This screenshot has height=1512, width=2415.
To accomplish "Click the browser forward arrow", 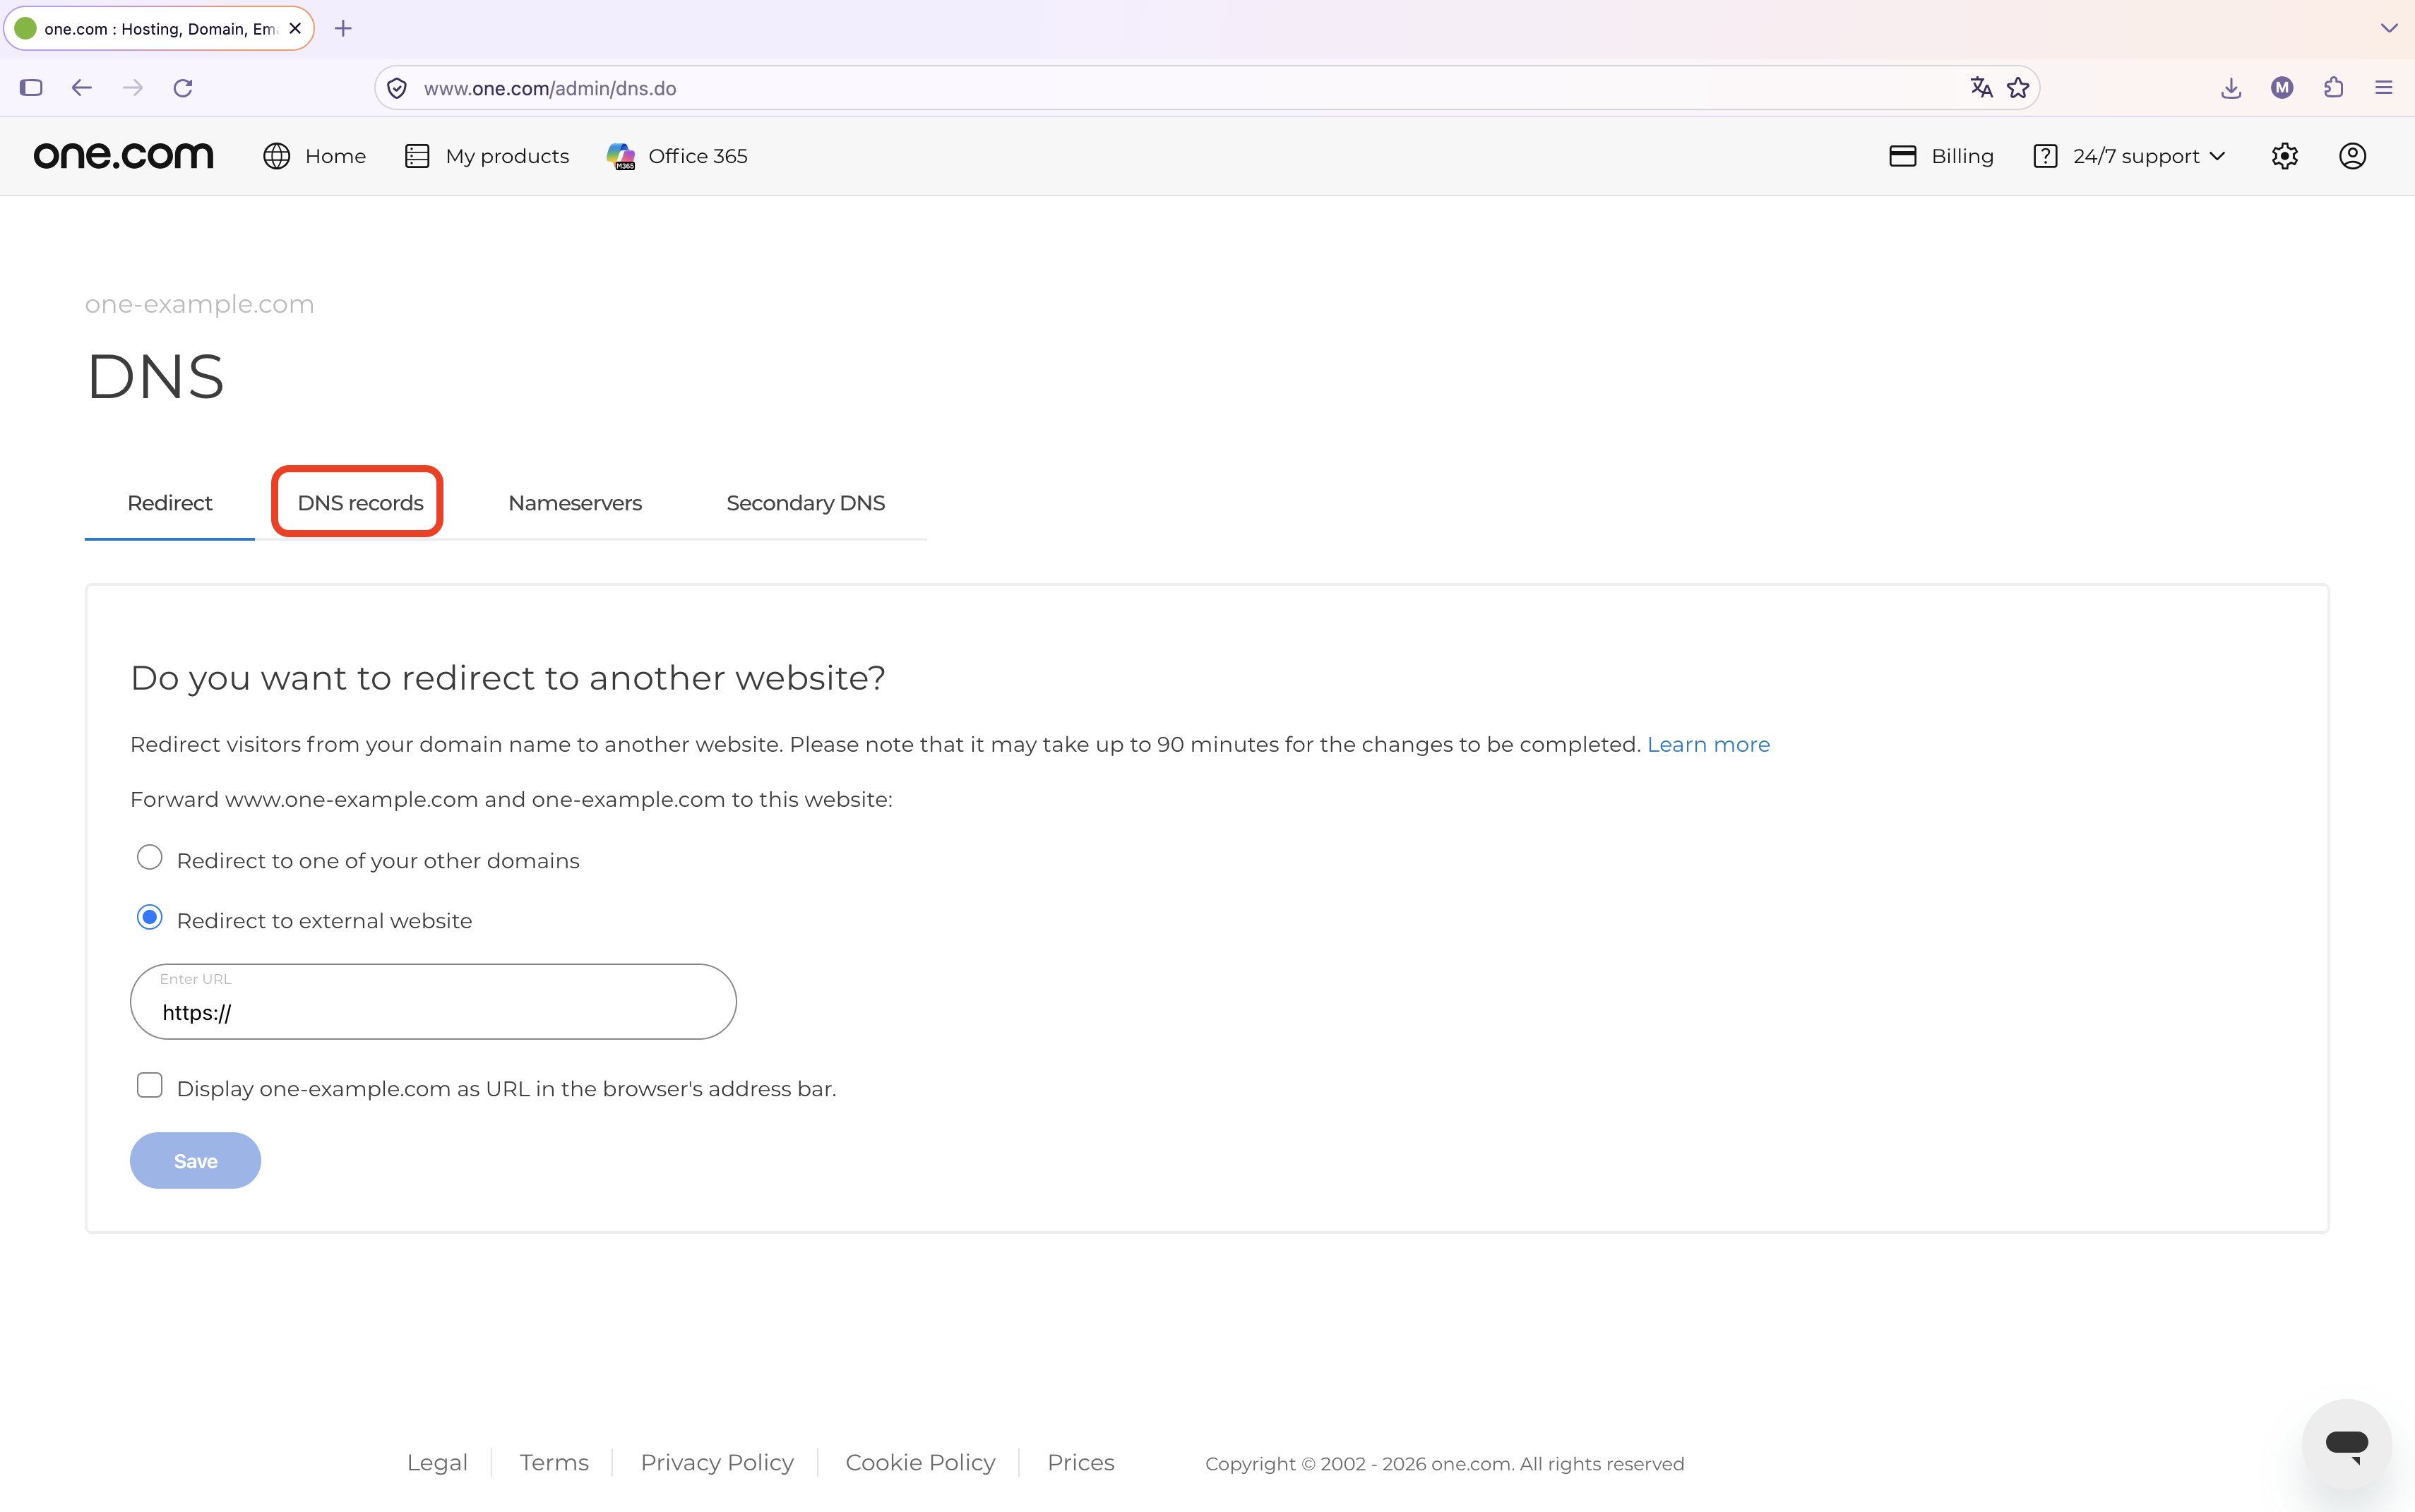I will (x=132, y=88).
